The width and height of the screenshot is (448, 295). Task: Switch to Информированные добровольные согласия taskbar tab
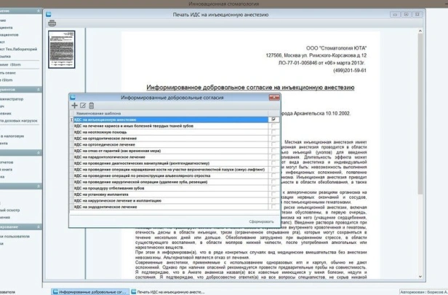tap(92, 291)
